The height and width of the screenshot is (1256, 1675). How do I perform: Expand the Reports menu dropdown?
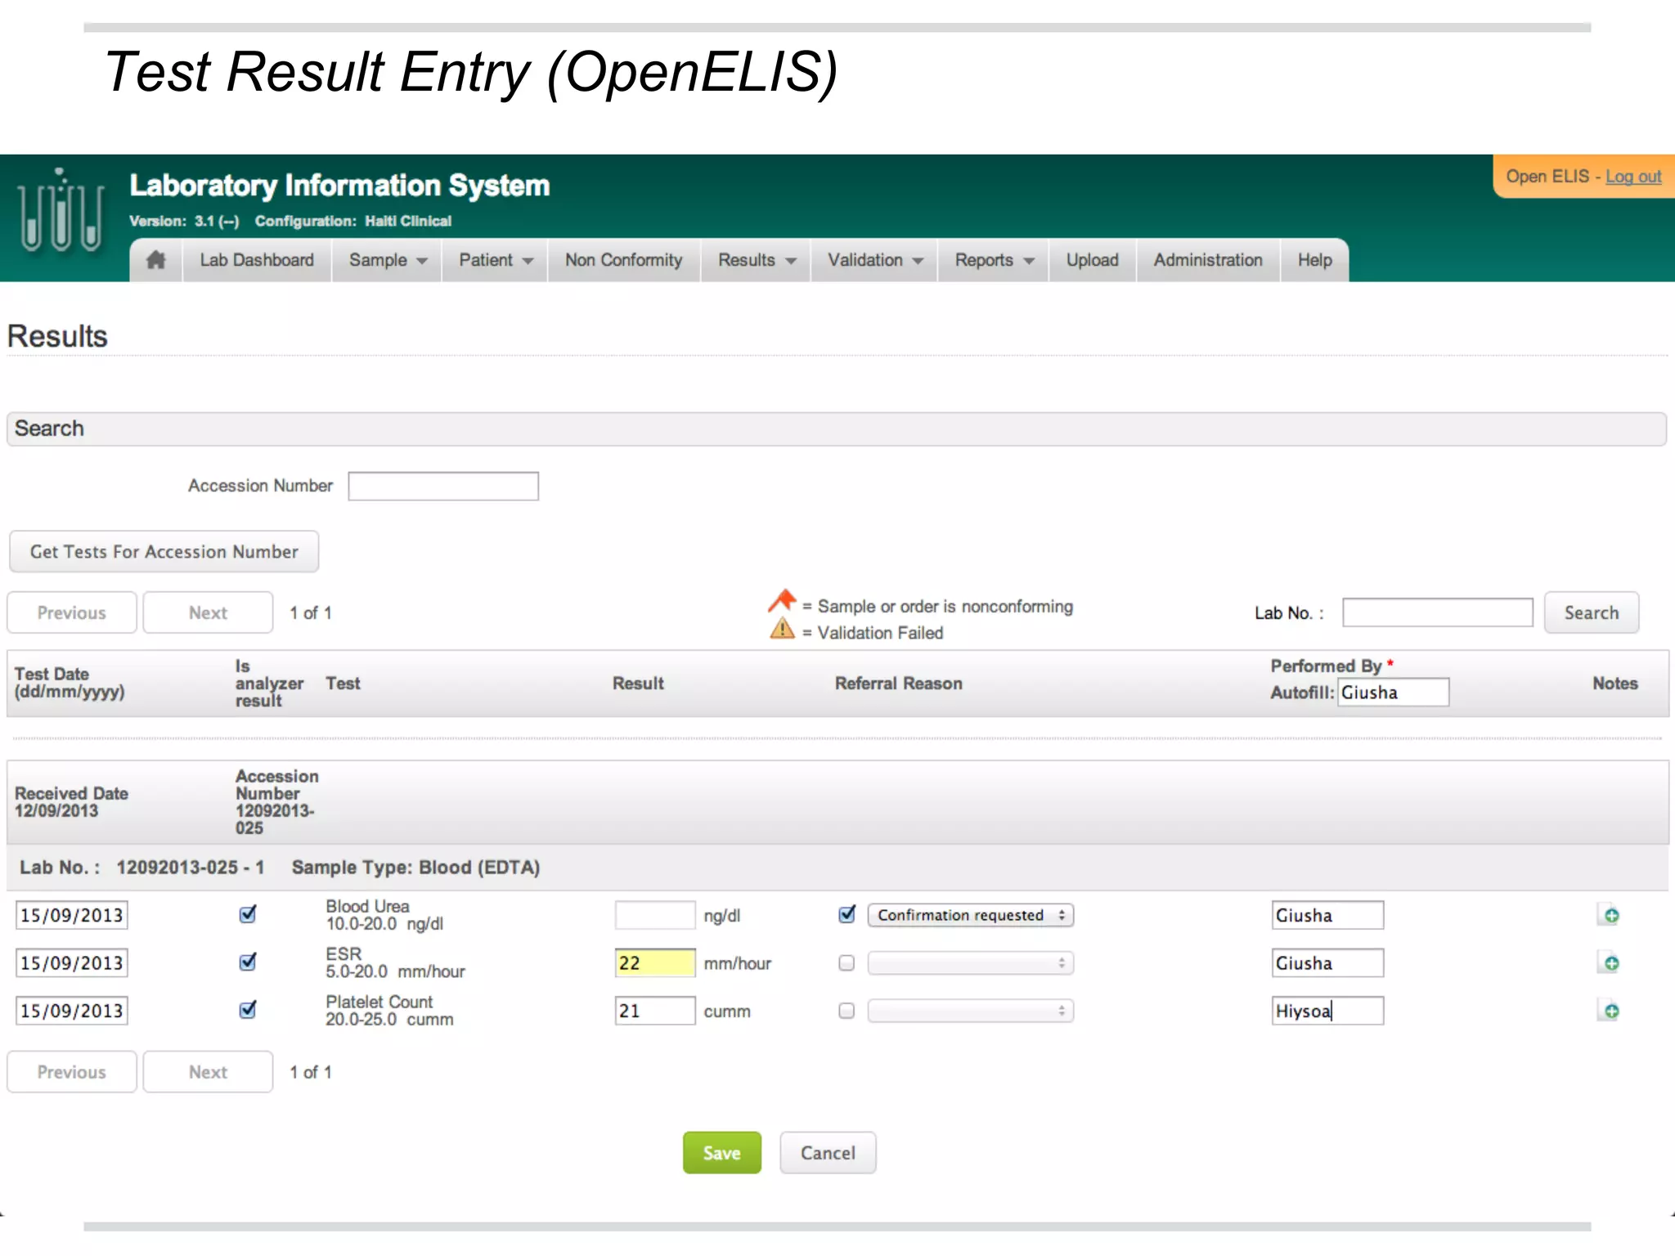coord(994,260)
